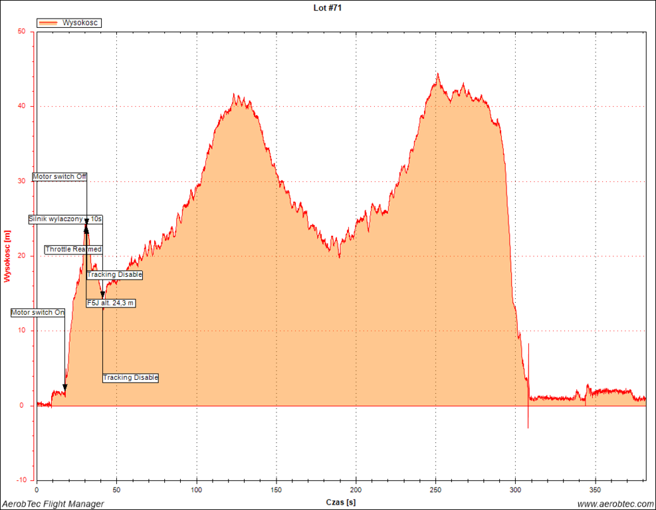This screenshot has width=656, height=510.
Task: Select the Wysokosc [m] y-axis title
Action: coord(7,256)
